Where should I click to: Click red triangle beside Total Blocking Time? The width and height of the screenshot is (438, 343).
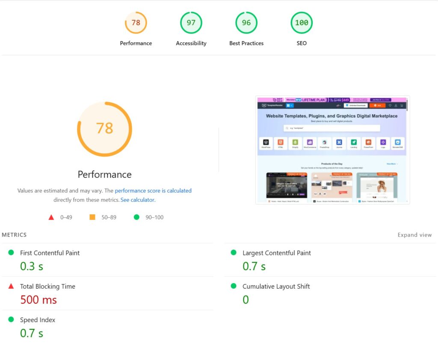tap(11, 286)
